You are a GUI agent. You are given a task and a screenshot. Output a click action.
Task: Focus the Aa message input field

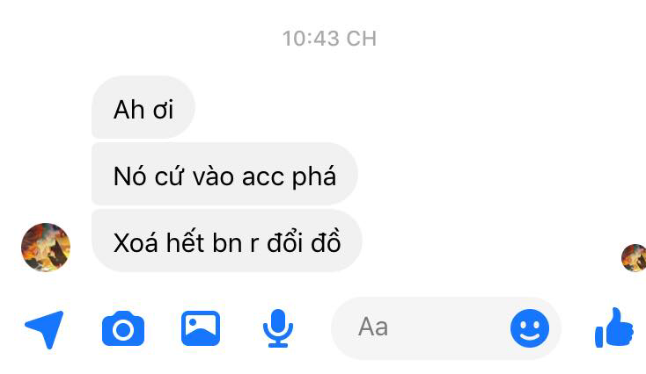click(x=445, y=328)
